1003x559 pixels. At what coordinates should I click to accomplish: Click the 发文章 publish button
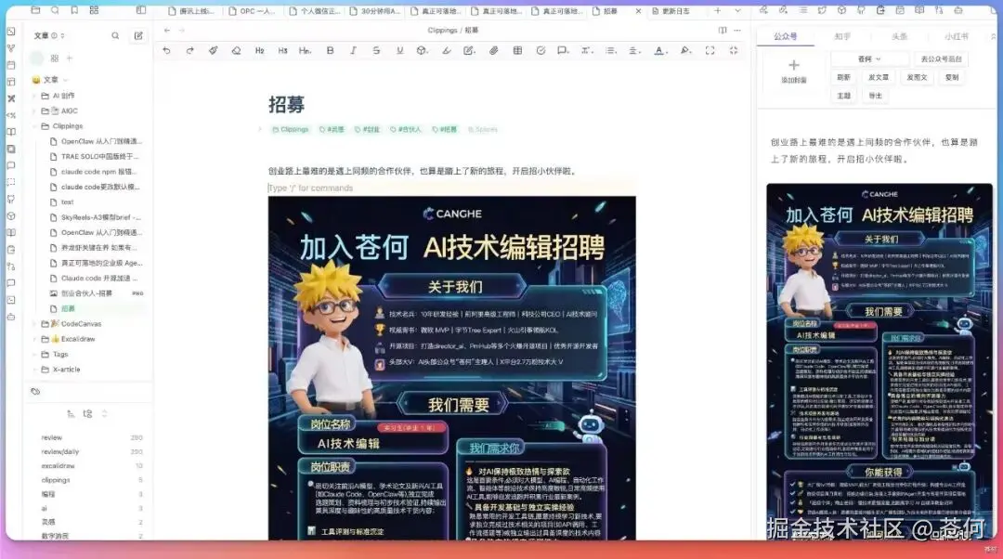pos(879,78)
